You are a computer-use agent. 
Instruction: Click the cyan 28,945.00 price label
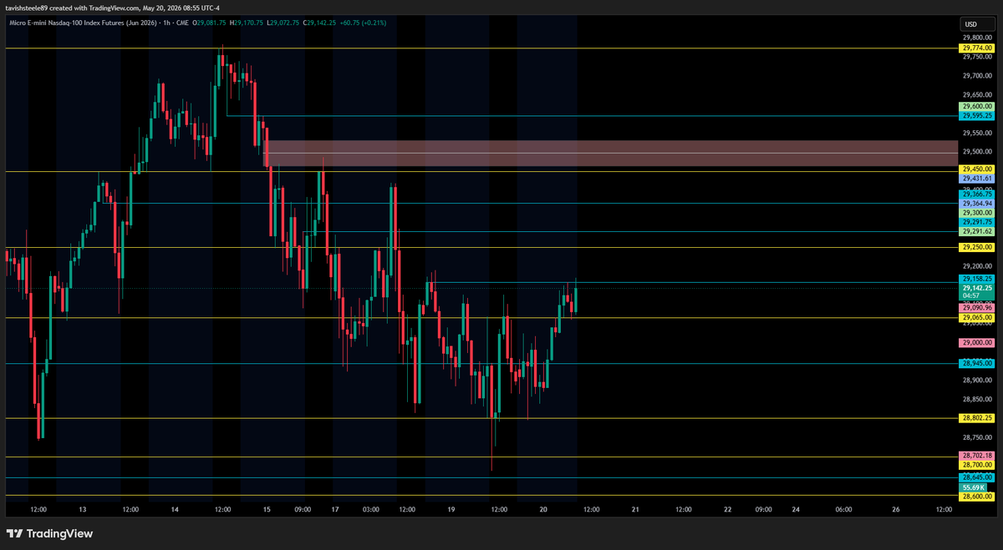977,363
